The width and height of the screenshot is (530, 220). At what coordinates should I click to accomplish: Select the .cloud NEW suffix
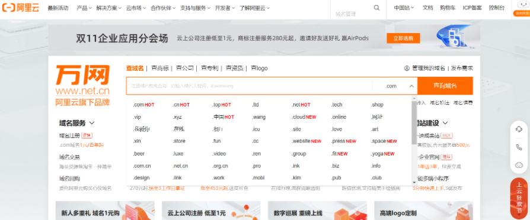click(304, 117)
